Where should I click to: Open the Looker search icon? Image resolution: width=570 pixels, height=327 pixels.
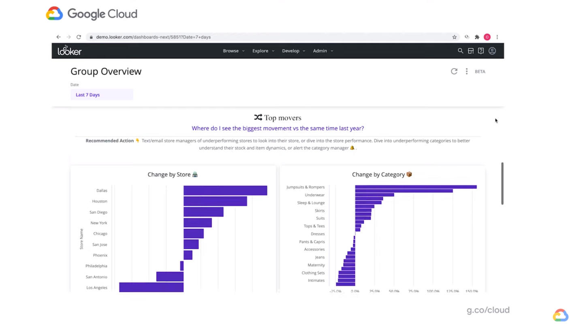tap(460, 51)
